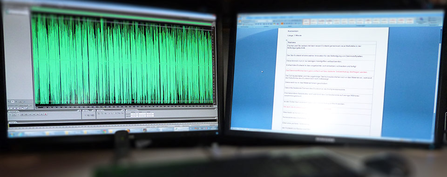Open Chrome from the Windows taskbar
Image resolution: width=447 pixels, height=177 pixels.
click(x=104, y=131)
